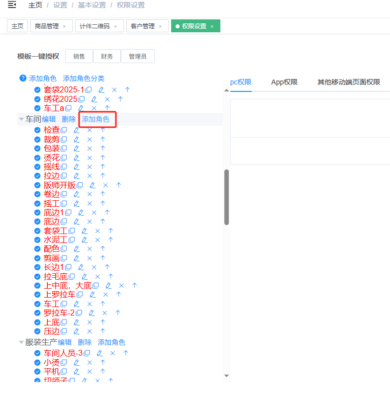Collapse the 服装生产 category triangle

tap(21, 342)
